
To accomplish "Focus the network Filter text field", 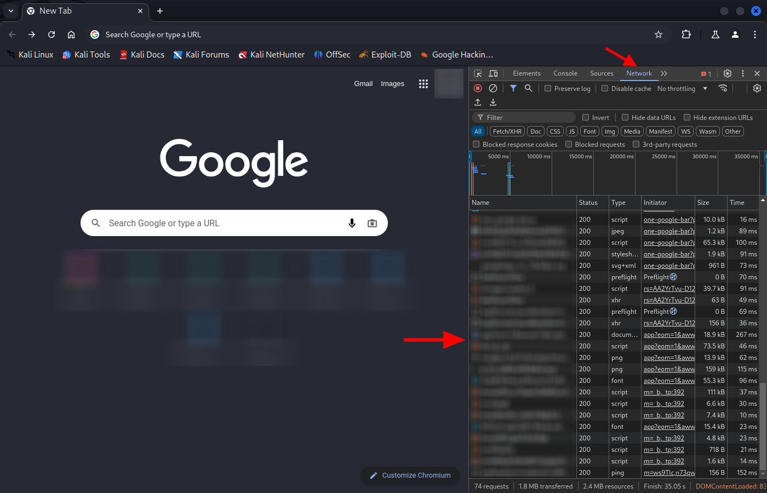I will [x=524, y=117].
